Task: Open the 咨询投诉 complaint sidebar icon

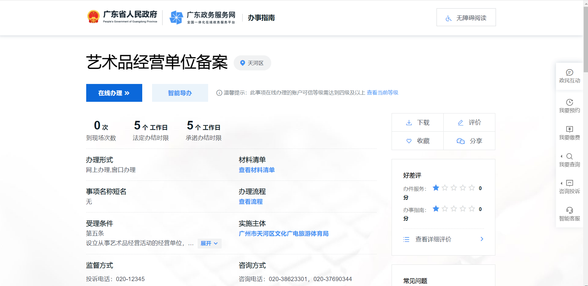Action: pyautogui.click(x=569, y=183)
